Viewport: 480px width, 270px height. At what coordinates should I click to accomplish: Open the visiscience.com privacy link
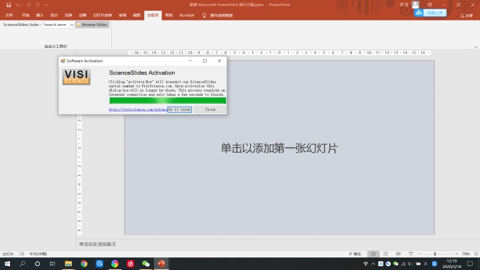[138, 109]
